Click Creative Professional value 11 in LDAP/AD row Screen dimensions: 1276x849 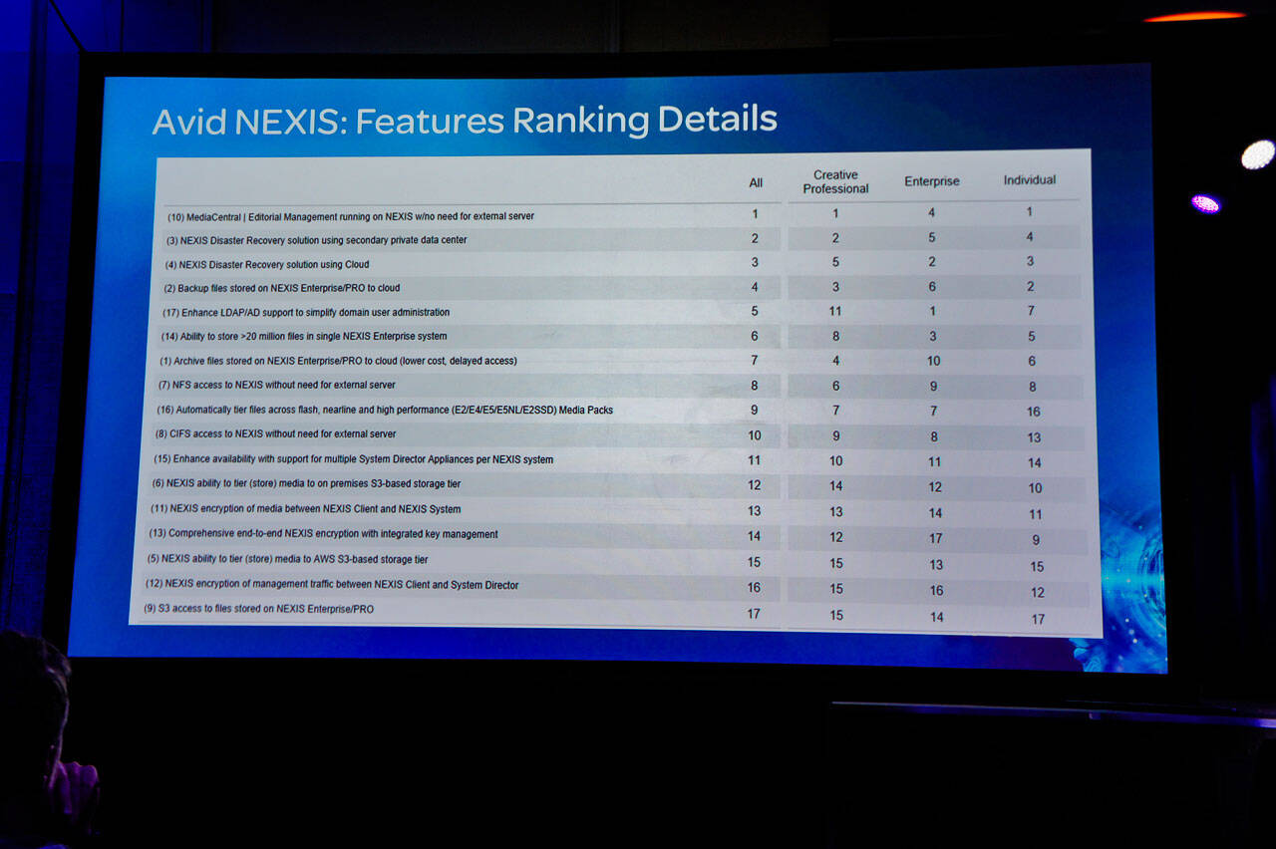835,311
